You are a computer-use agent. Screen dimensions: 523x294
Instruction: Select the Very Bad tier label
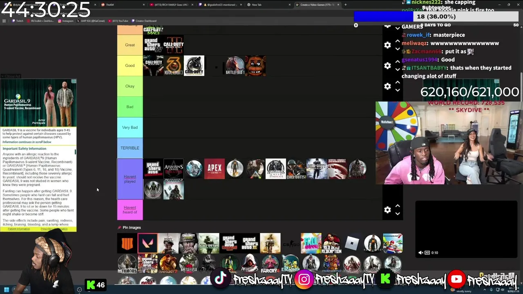coord(130,127)
